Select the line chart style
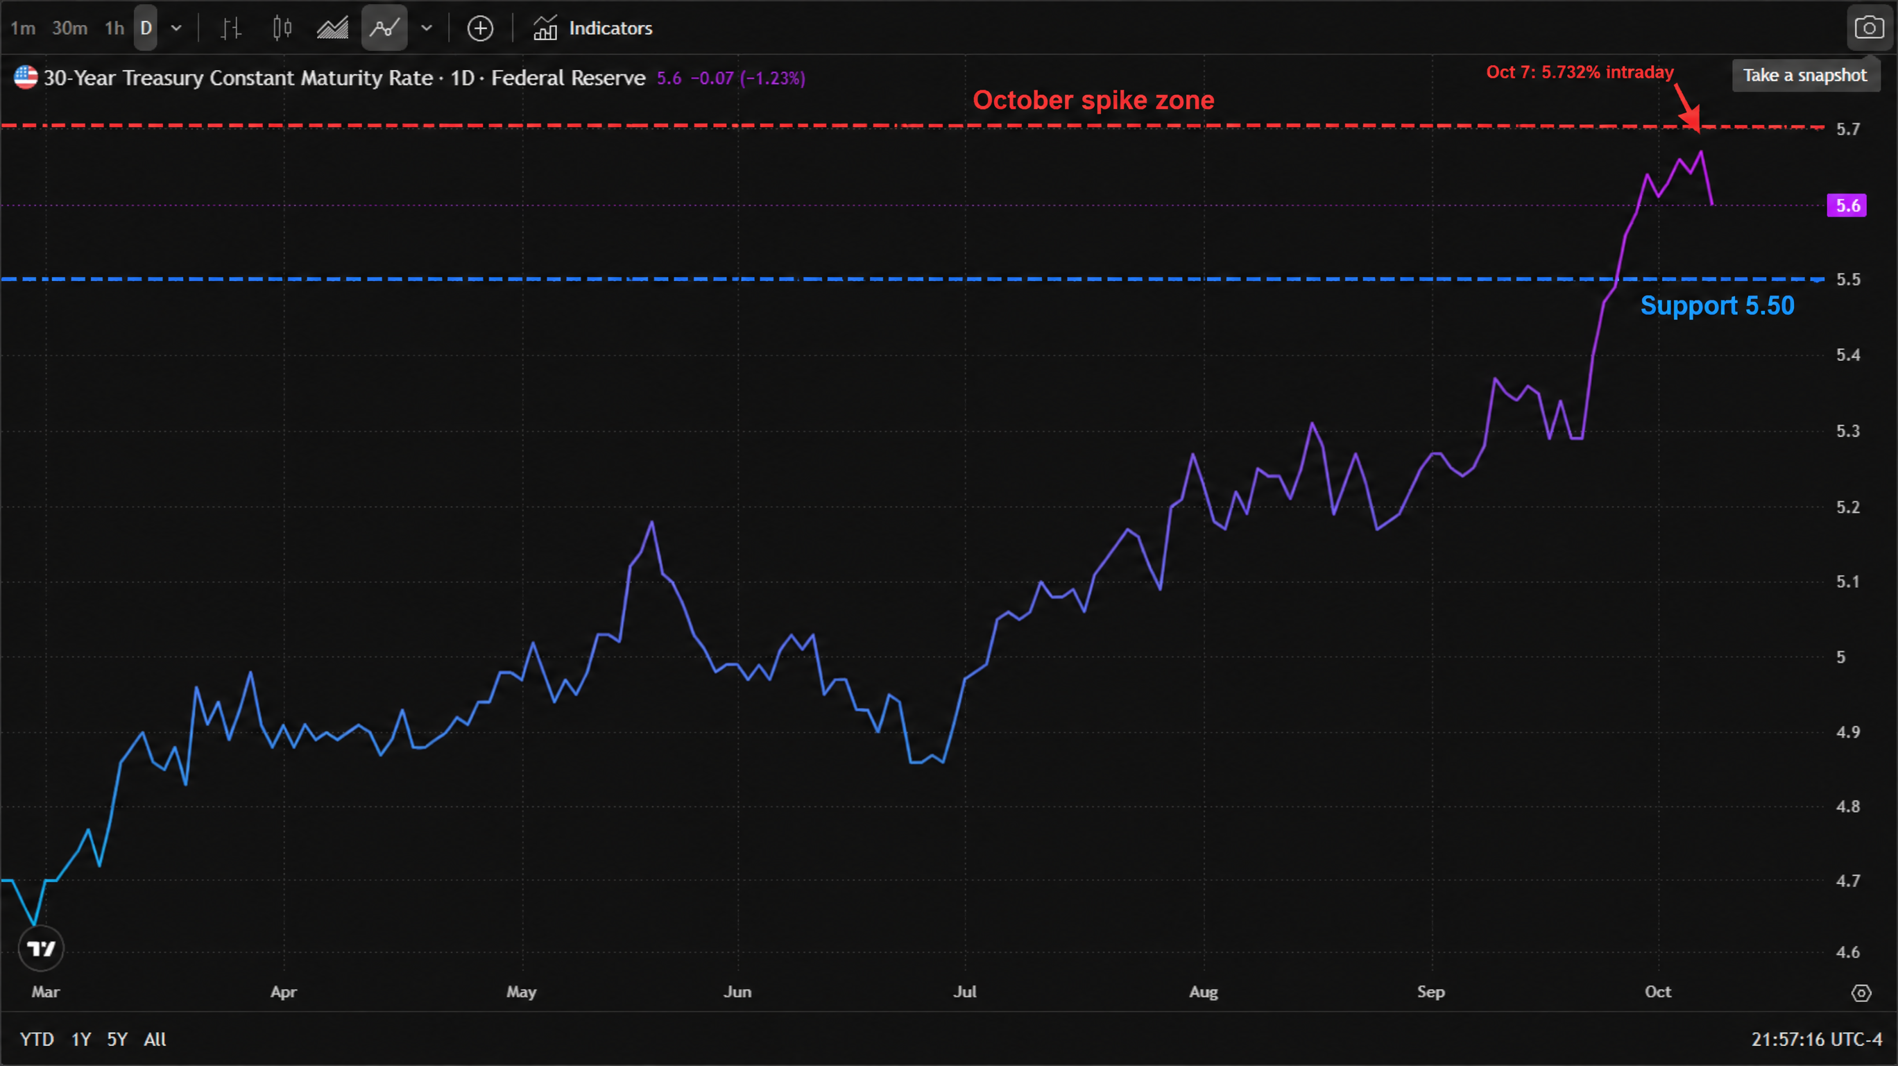 tap(384, 28)
